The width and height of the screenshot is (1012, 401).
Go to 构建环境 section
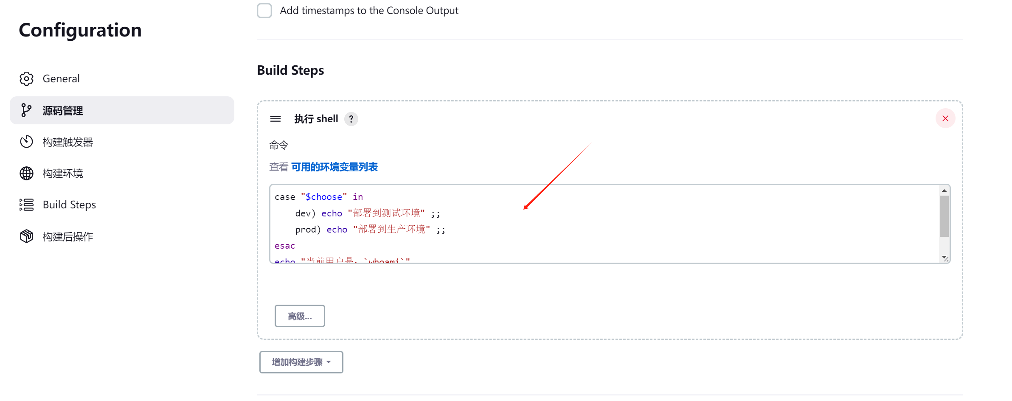coord(122,173)
